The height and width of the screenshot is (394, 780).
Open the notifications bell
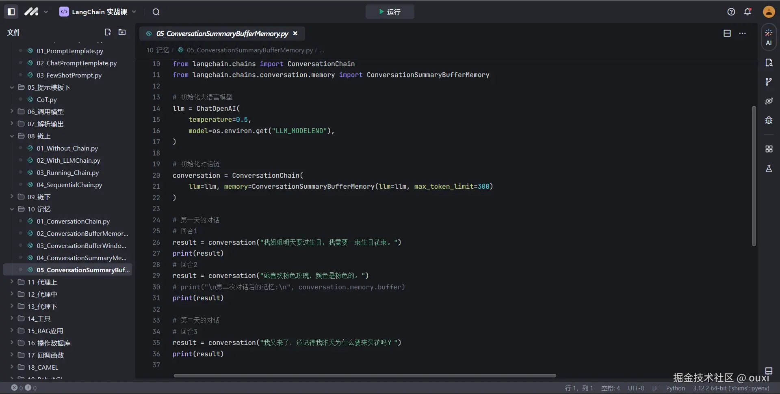[x=747, y=12]
